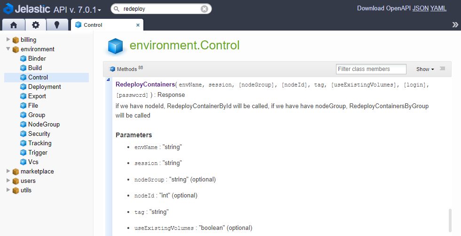Collapse the environment package

point(8,49)
